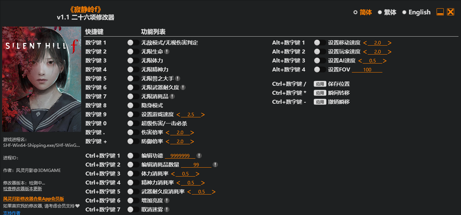Click the 设置FOV value field
The height and width of the screenshot is (215, 461).
[x=367, y=70]
